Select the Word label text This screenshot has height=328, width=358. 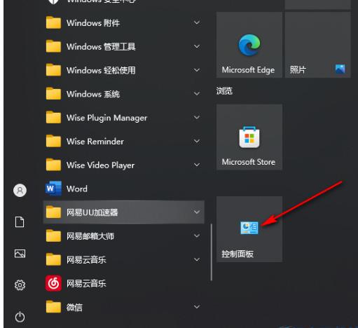pyautogui.click(x=77, y=189)
